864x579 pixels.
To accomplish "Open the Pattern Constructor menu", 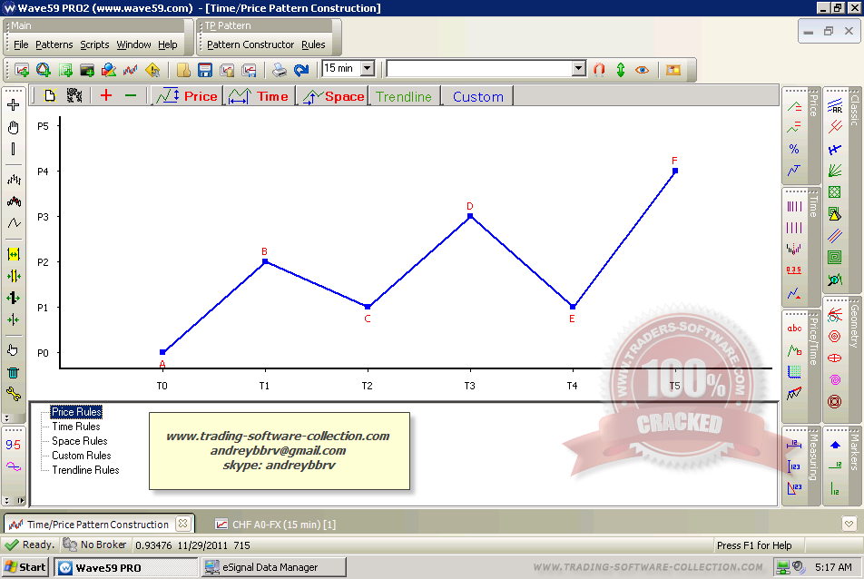I will [250, 44].
